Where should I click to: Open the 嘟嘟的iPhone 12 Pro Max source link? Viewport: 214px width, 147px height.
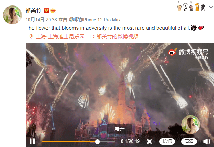point(95,20)
